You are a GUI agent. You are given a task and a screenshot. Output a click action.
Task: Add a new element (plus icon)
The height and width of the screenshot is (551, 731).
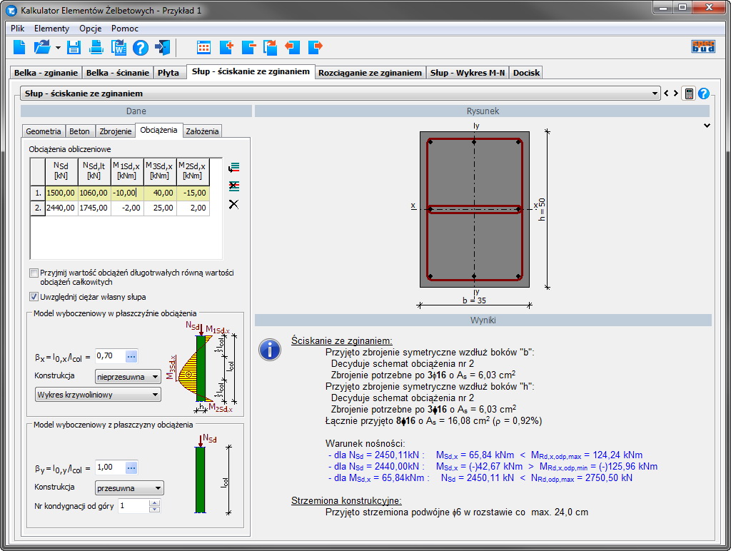(226, 47)
